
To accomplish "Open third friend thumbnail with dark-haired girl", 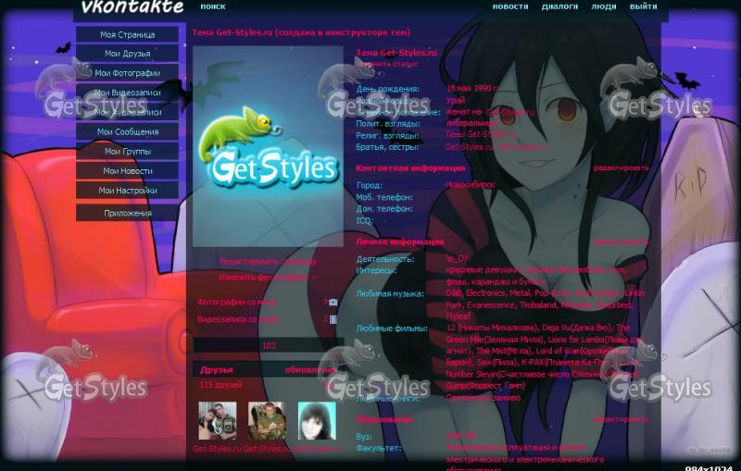I will click(x=317, y=421).
